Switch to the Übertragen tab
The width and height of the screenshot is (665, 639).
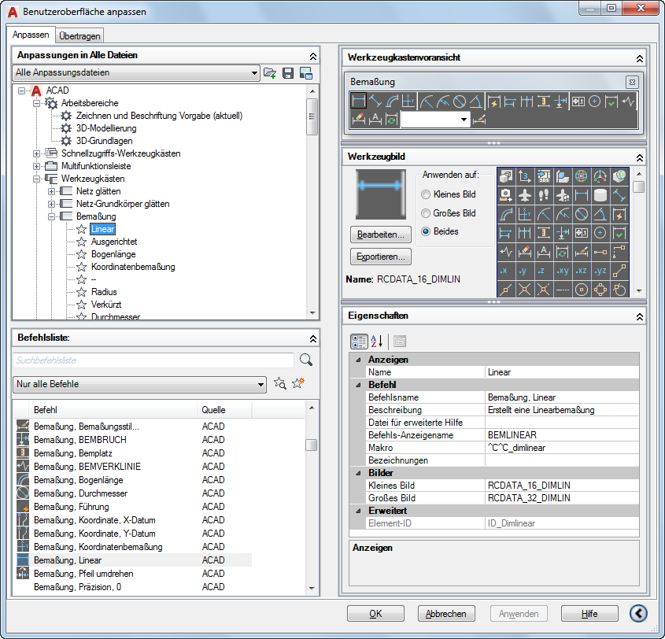coord(79,35)
